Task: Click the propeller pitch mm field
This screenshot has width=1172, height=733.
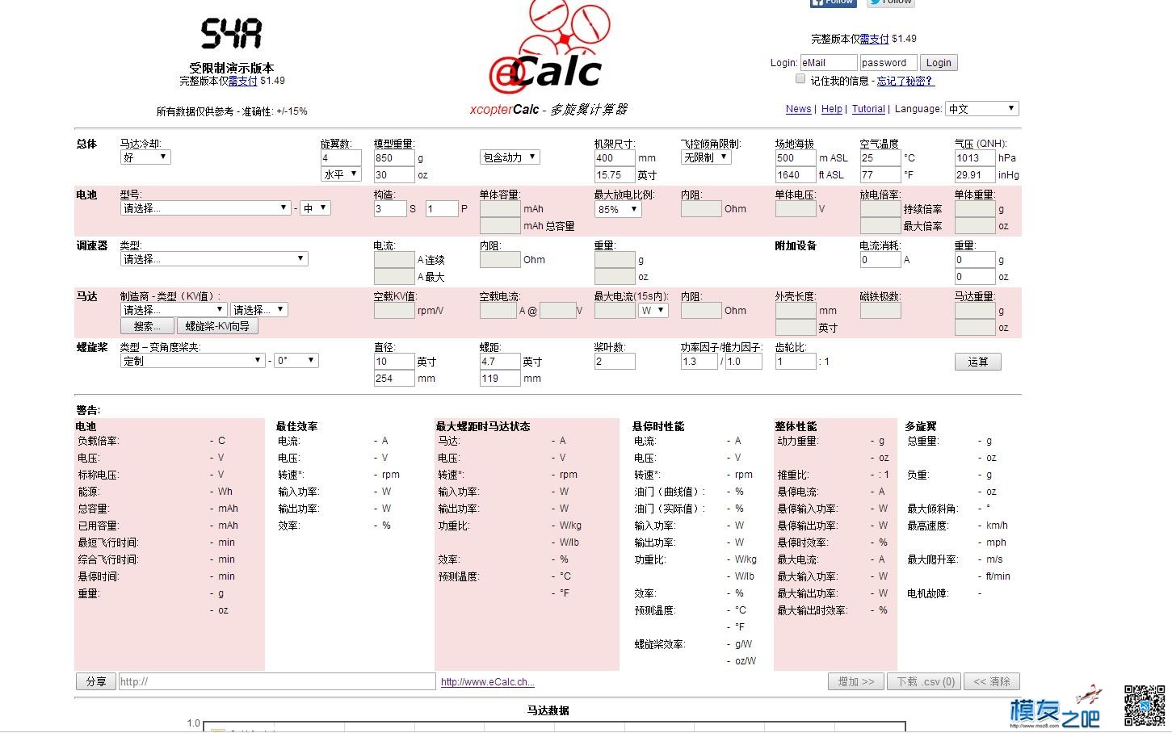Action: click(500, 379)
